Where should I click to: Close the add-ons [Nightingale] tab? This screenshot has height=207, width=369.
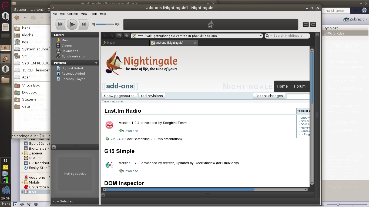click(x=195, y=43)
